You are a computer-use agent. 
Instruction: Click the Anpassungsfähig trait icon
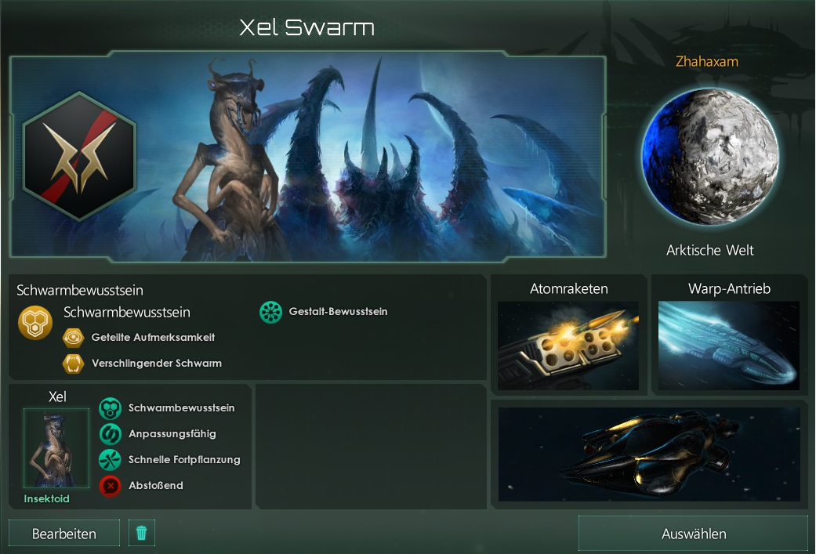(x=110, y=434)
